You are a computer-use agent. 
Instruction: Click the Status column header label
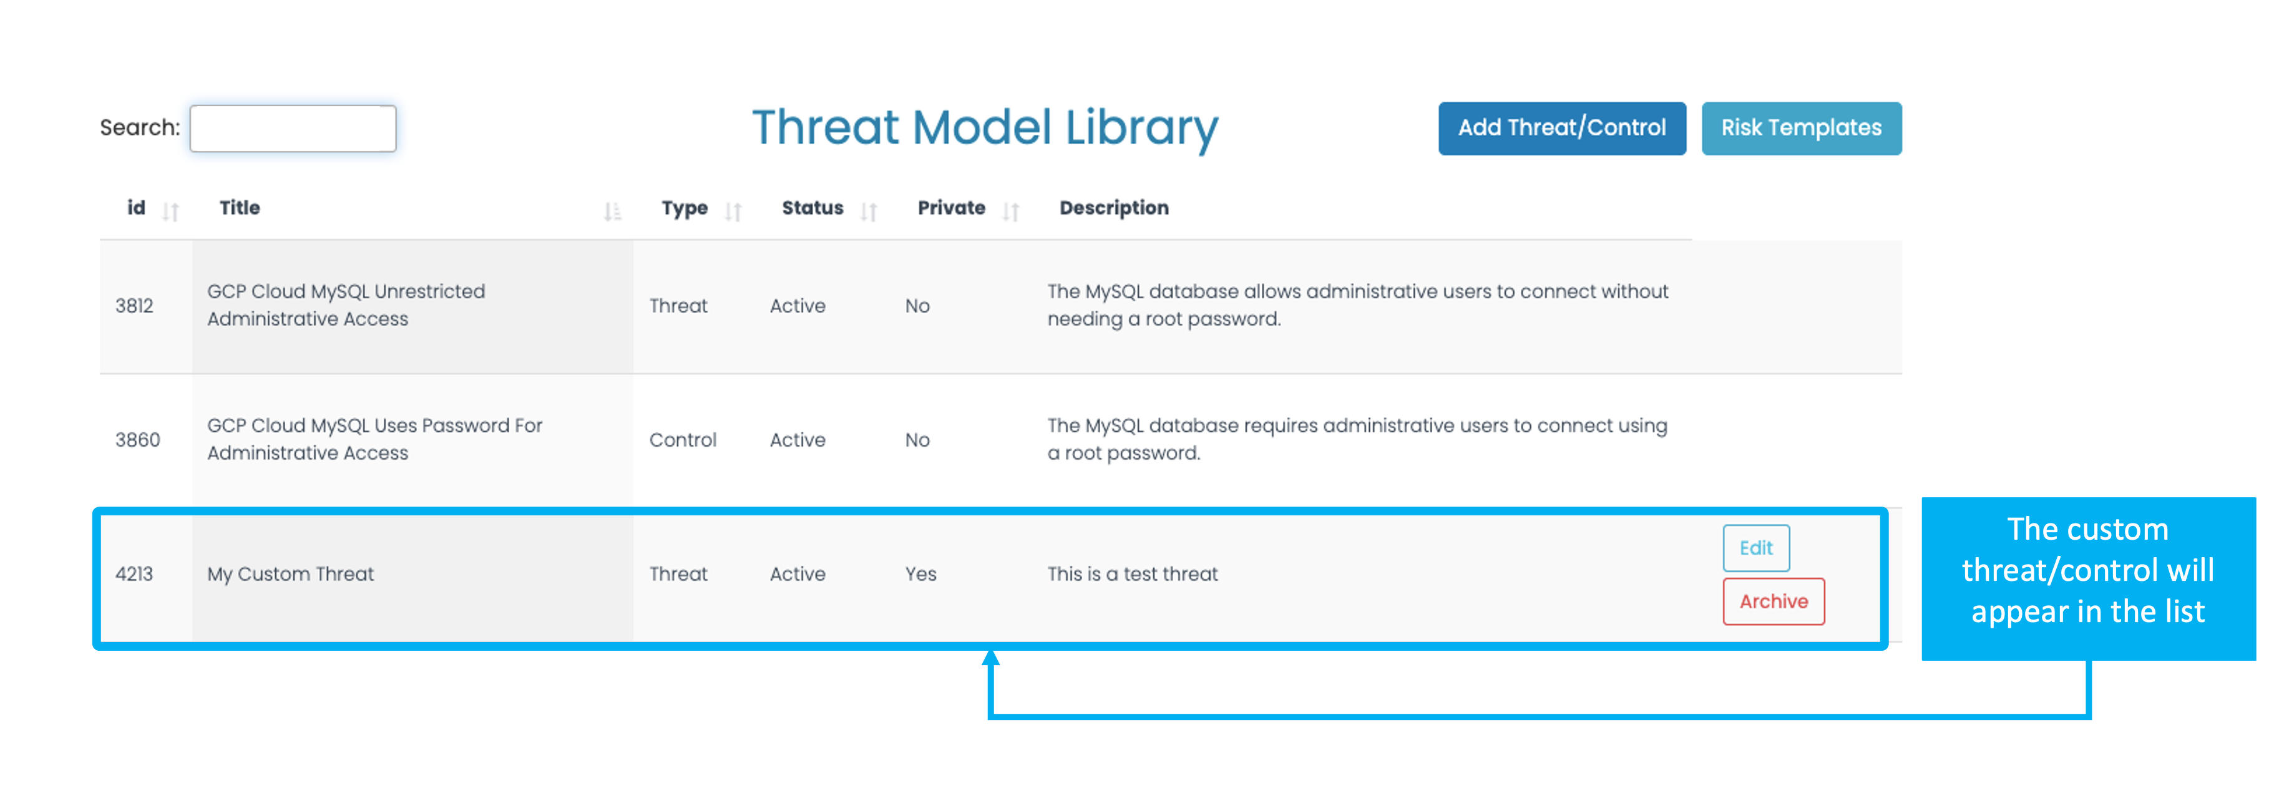(x=812, y=208)
